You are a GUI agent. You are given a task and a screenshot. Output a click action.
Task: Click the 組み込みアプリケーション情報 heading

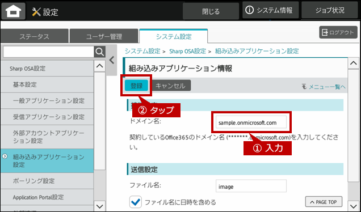pos(180,68)
